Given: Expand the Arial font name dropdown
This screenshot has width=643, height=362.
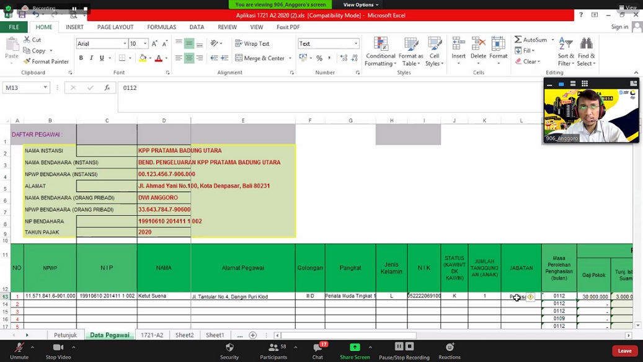Looking at the screenshot, I should (x=125, y=44).
